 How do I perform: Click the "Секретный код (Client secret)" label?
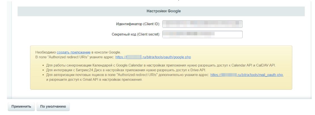coord(136,34)
